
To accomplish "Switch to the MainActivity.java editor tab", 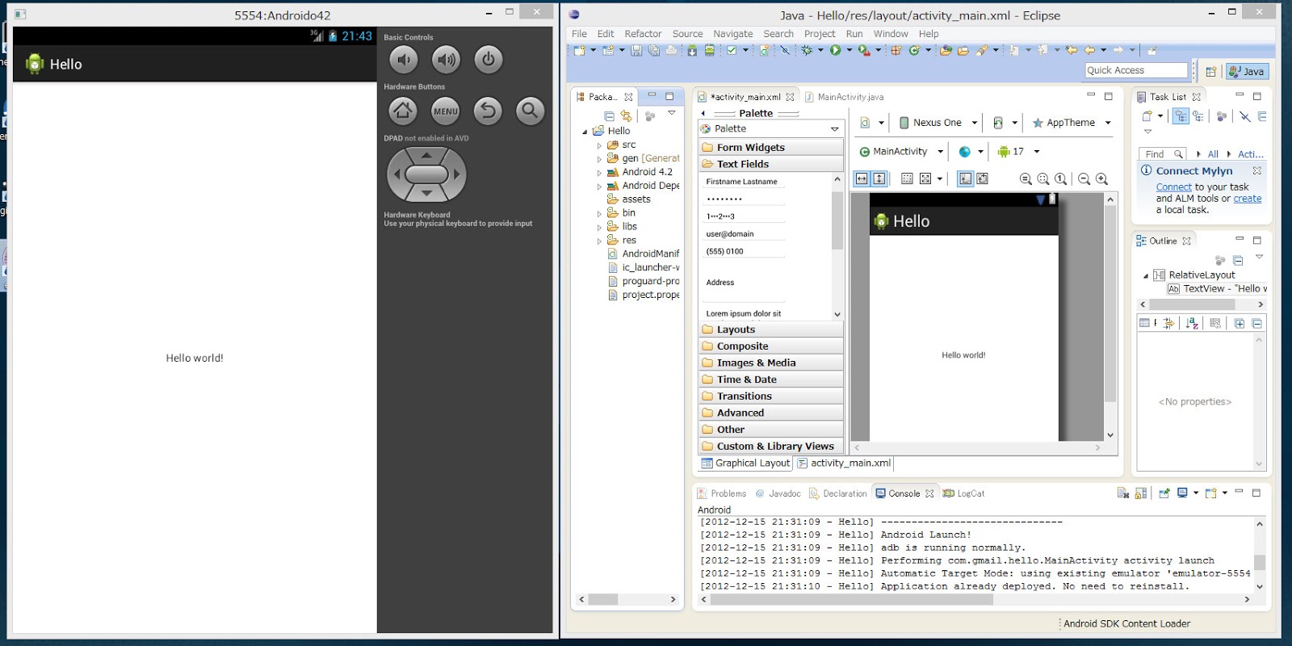I will pyautogui.click(x=845, y=97).
